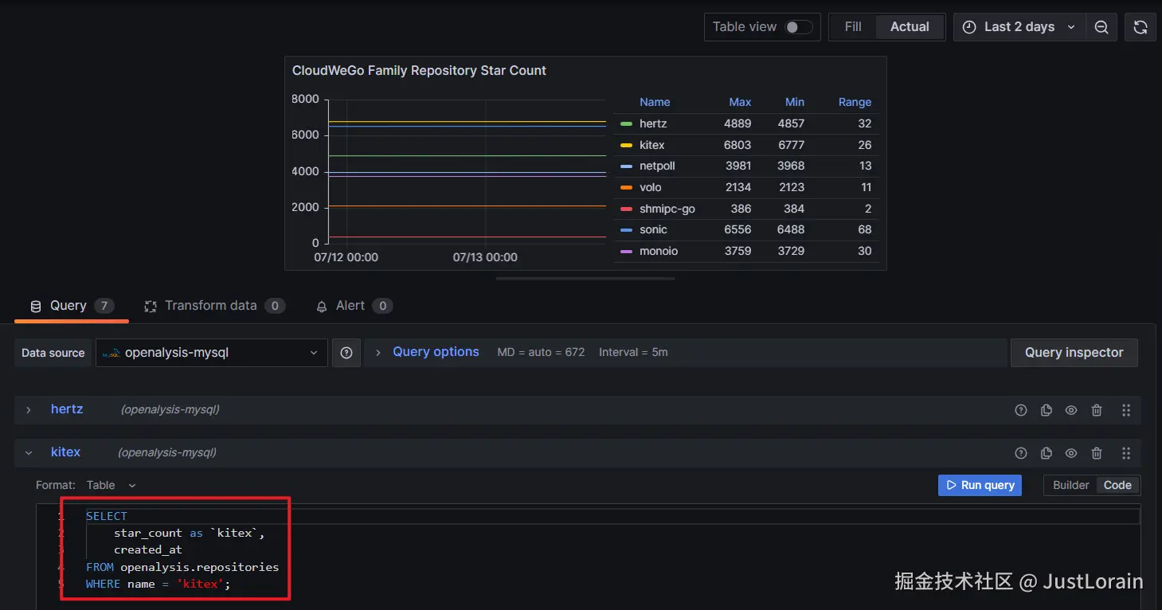Collapse the kitex query row

29,452
